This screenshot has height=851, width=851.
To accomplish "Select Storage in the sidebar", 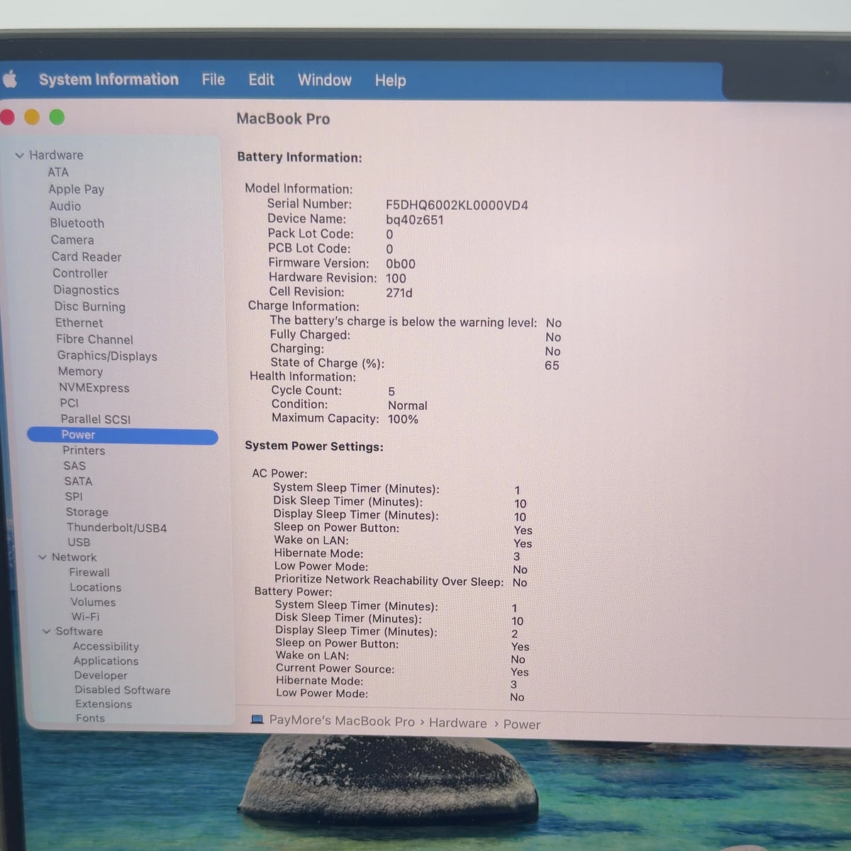I will click(x=87, y=512).
